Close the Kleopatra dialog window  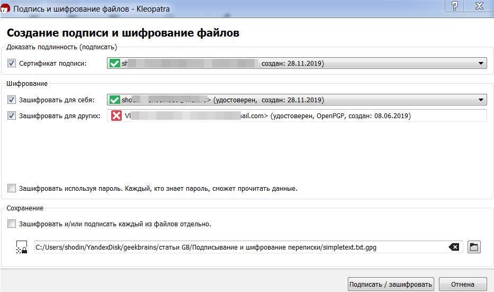point(479,6)
